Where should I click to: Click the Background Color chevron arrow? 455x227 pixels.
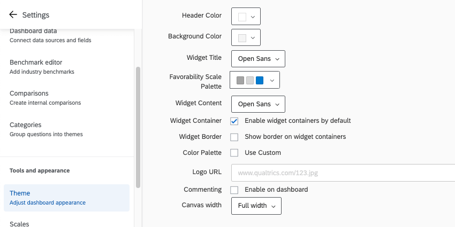tap(253, 37)
